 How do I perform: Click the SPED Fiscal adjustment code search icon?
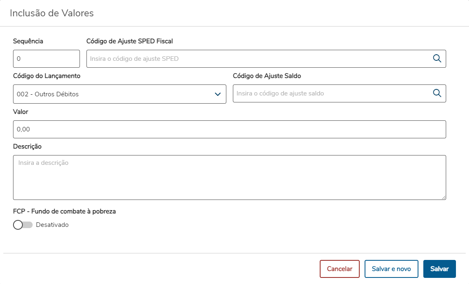click(x=437, y=58)
